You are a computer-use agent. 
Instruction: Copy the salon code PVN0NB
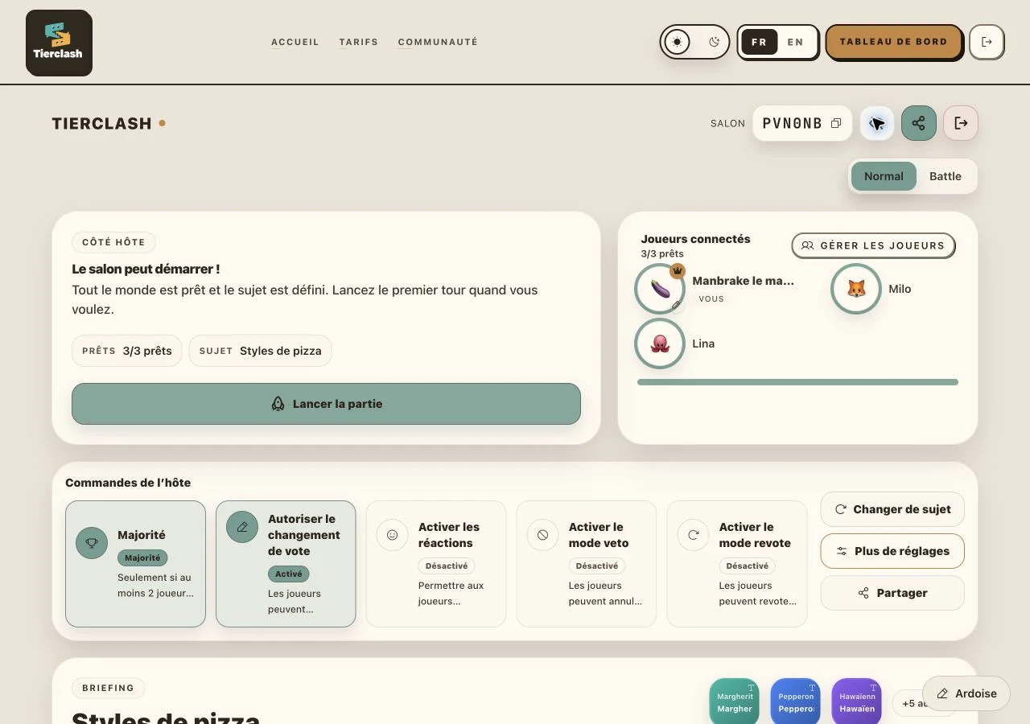(836, 123)
